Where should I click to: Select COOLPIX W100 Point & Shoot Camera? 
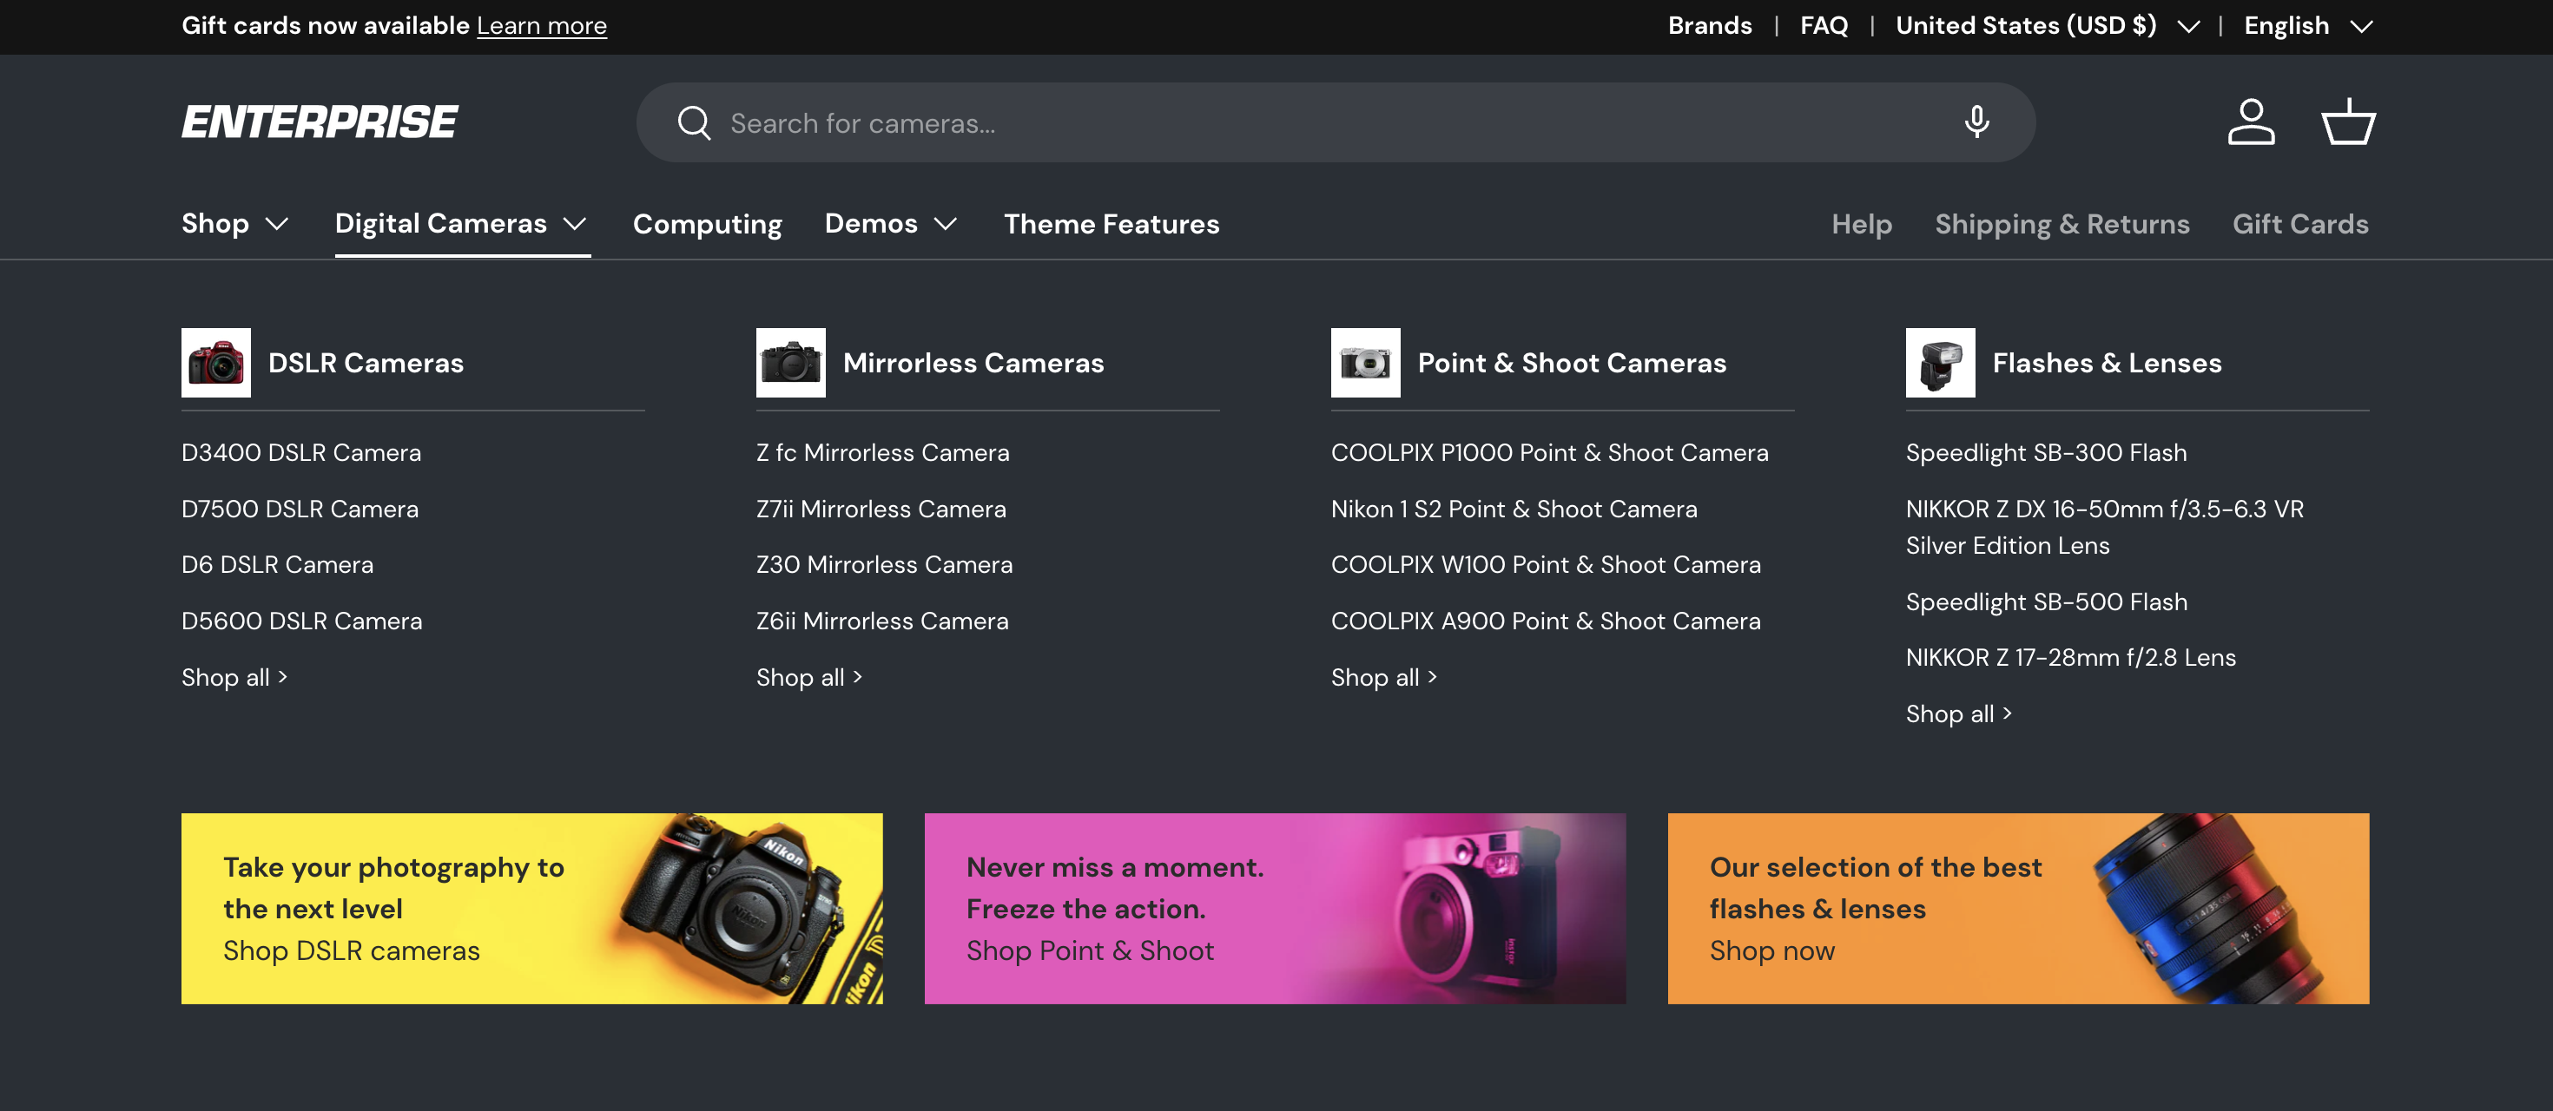(x=1546, y=564)
